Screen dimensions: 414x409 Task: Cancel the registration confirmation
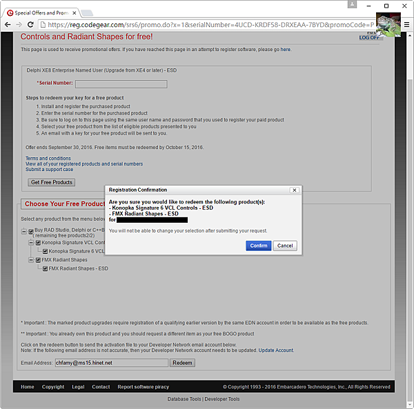285,246
